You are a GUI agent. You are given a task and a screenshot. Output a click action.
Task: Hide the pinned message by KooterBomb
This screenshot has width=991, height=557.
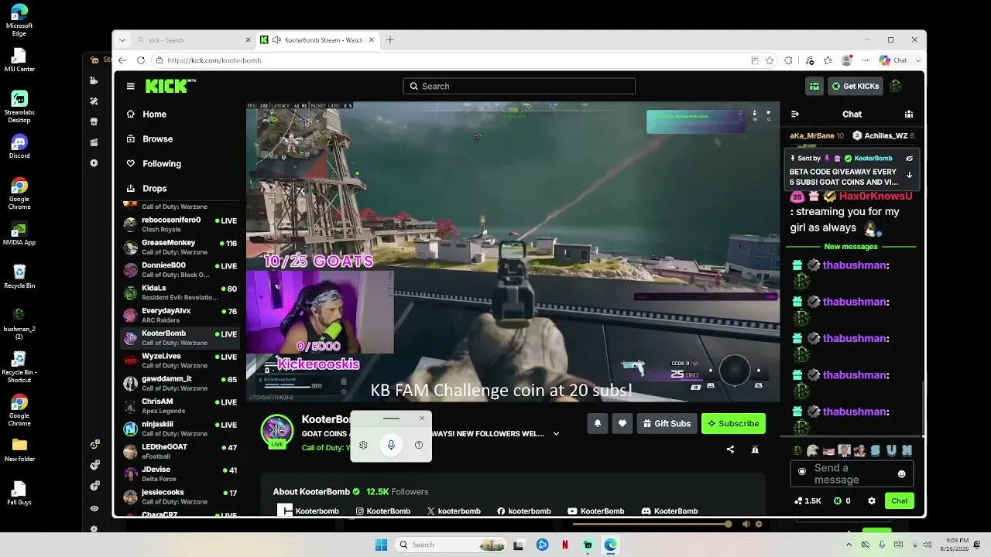pyautogui.click(x=910, y=158)
